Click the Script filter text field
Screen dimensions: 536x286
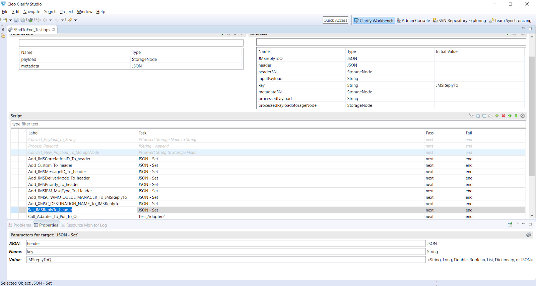[x=268, y=124]
